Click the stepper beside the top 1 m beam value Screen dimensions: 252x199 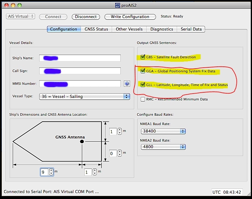tap(119, 131)
